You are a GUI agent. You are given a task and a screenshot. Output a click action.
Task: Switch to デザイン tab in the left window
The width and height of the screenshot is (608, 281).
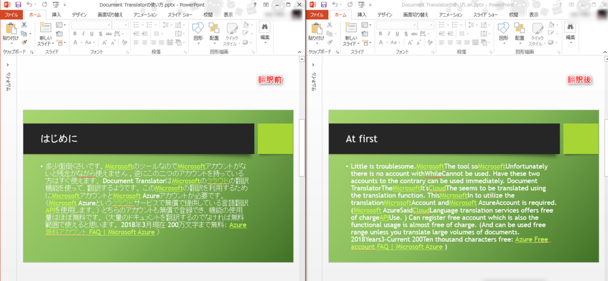tap(80, 15)
